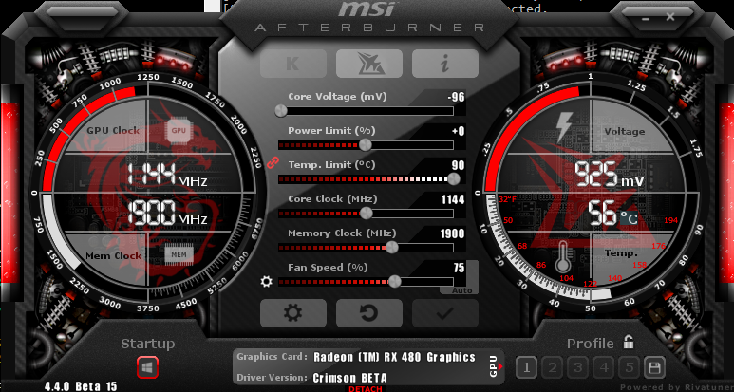
Task: Open settings with the large gear button
Action: [293, 313]
